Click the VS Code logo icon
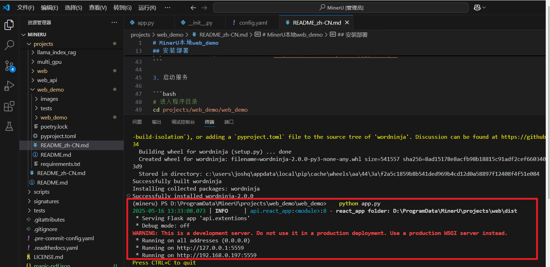The image size is (550, 267). pos(6,7)
